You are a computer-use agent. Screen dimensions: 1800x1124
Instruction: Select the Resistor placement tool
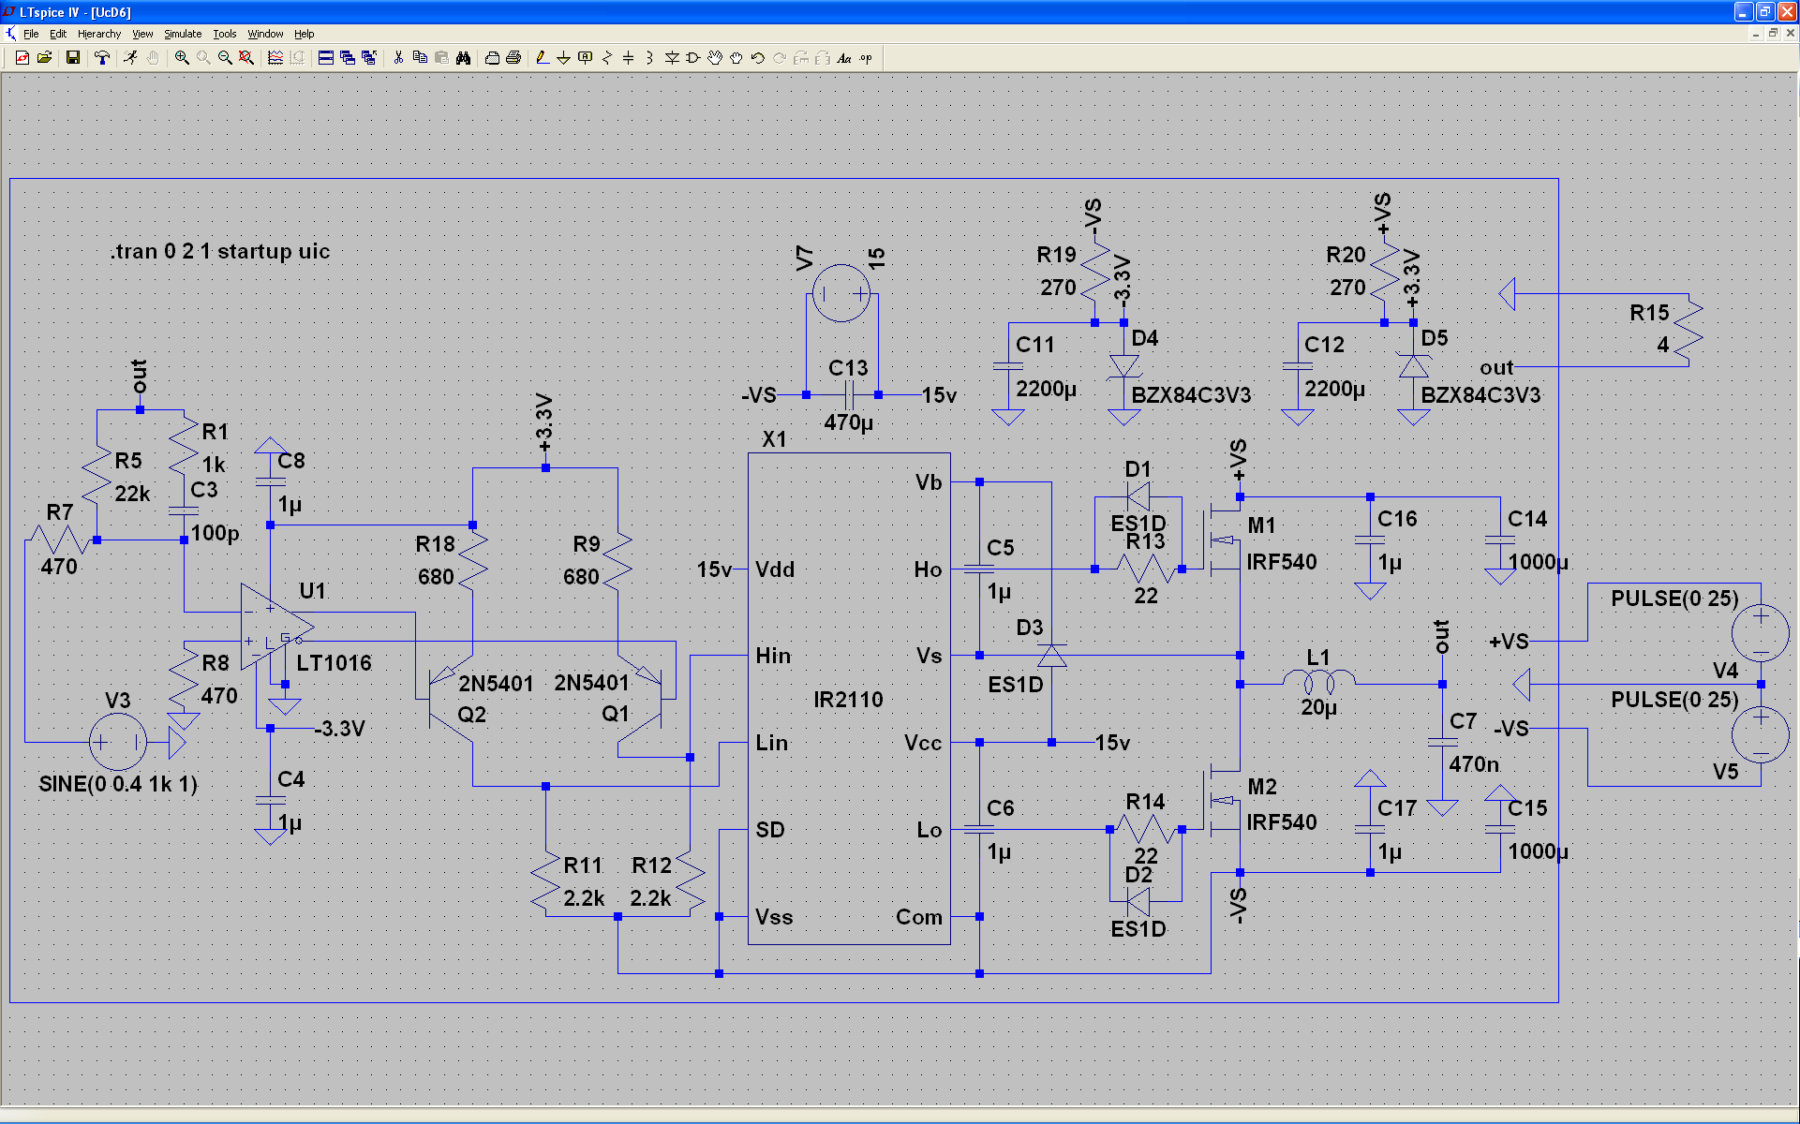point(607,58)
